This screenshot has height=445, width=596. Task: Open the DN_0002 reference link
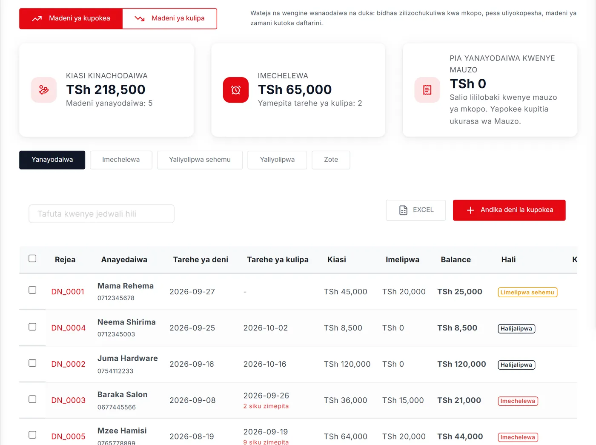[x=69, y=364]
